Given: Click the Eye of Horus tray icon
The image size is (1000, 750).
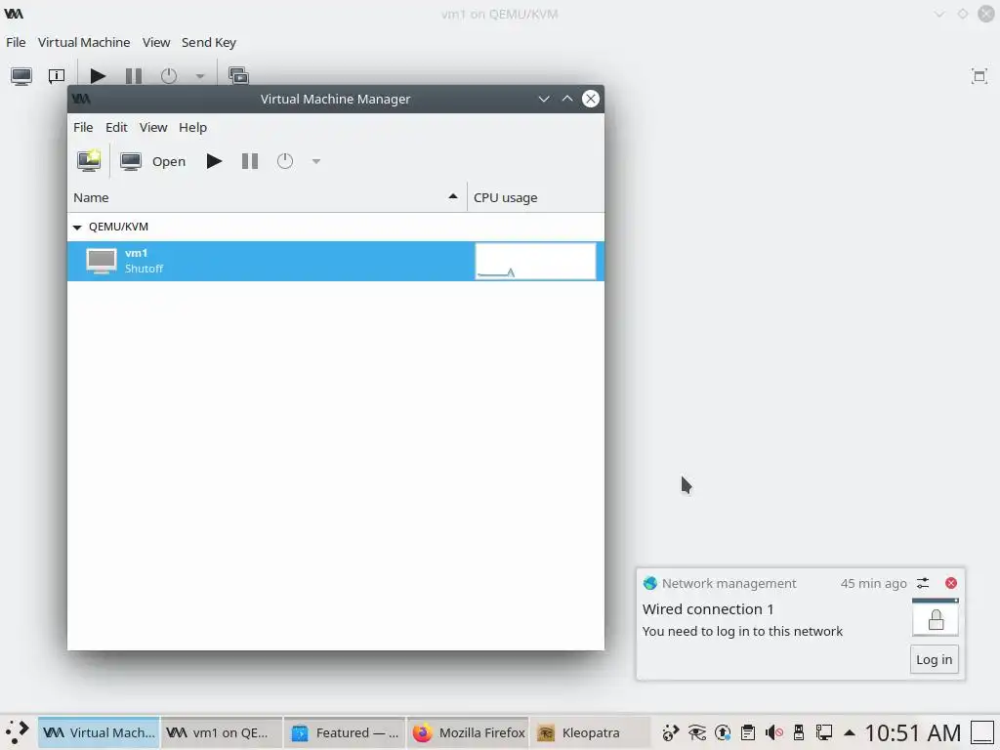Looking at the screenshot, I should coord(696,732).
